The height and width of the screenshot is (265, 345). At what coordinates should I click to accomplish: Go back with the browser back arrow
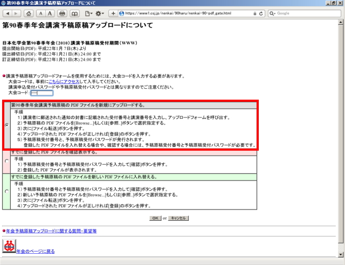(x=8, y=13)
